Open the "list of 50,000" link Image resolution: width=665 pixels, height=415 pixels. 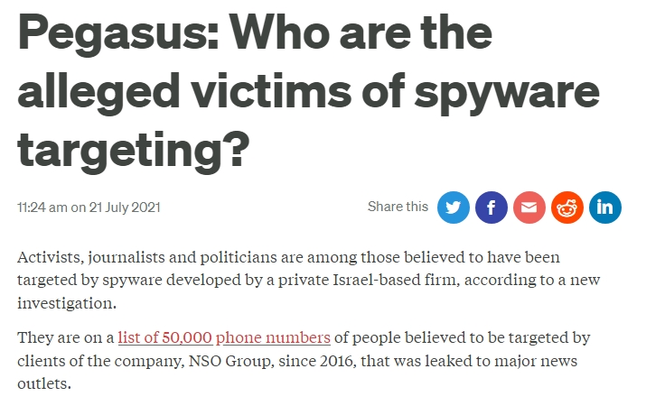pos(164,338)
